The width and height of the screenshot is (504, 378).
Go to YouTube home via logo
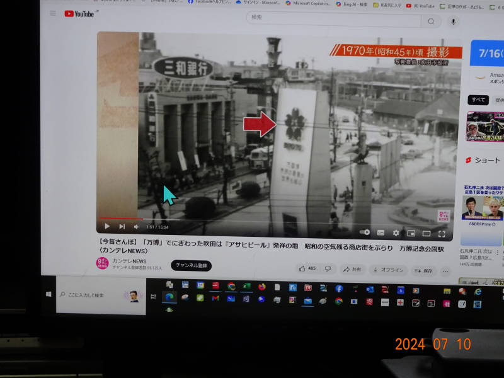click(79, 14)
